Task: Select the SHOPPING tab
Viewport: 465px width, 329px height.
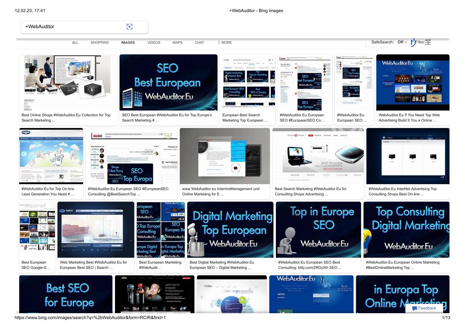Action: click(x=100, y=42)
